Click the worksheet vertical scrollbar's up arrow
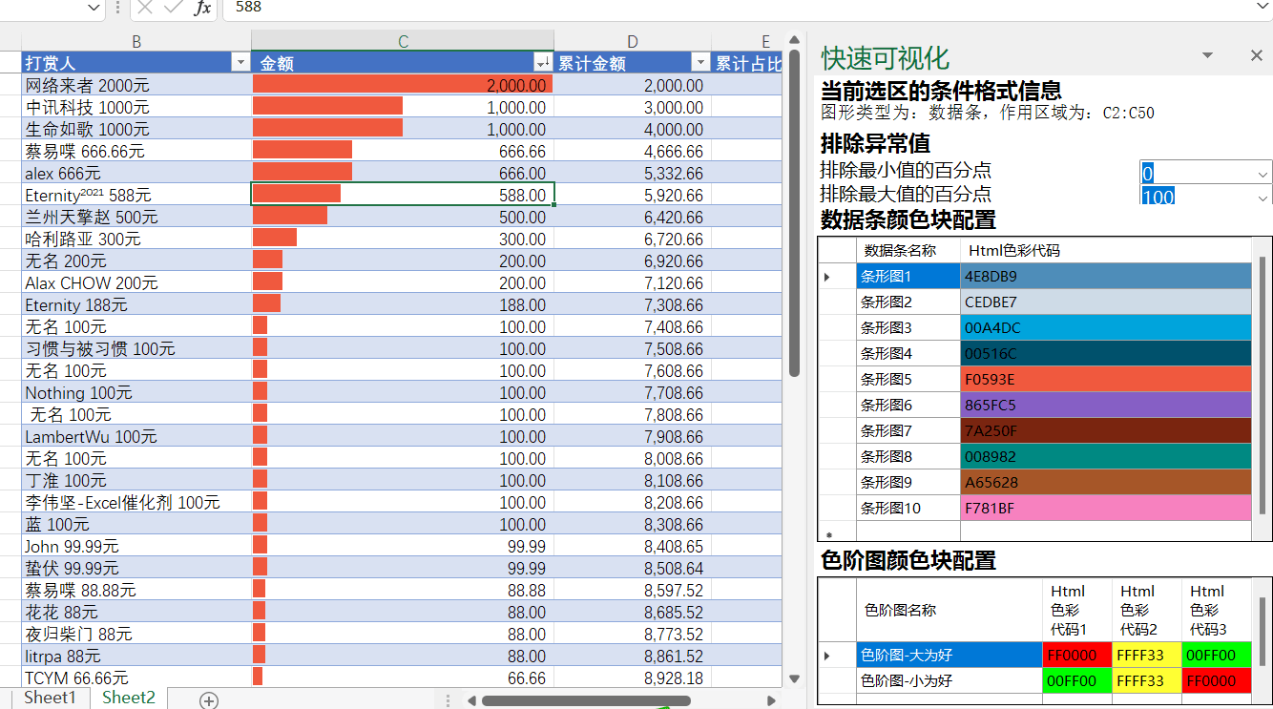The height and width of the screenshot is (709, 1273). [x=794, y=41]
